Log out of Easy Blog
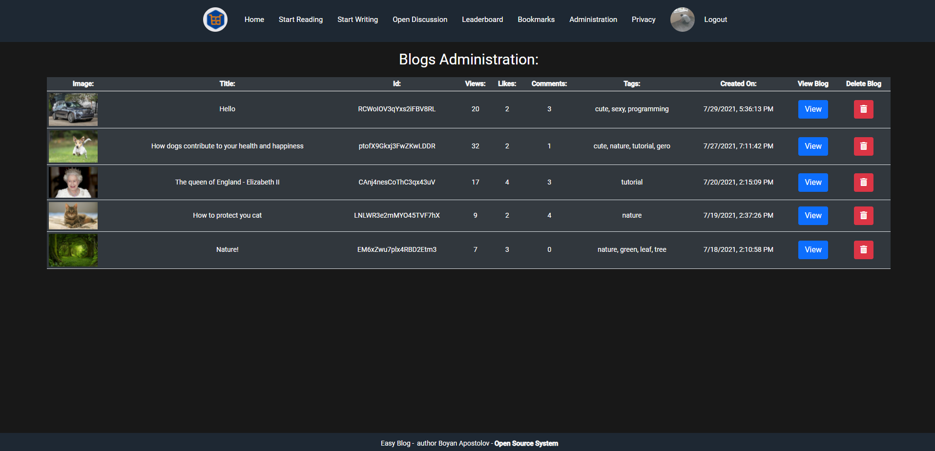Viewport: 935px width, 451px height. pos(715,20)
